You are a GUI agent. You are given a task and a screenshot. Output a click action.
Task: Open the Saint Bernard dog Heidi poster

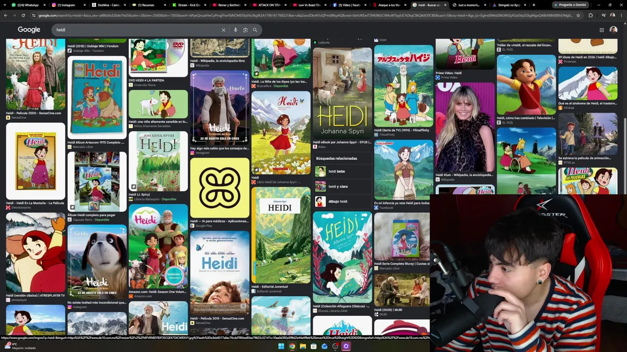tap(97, 262)
